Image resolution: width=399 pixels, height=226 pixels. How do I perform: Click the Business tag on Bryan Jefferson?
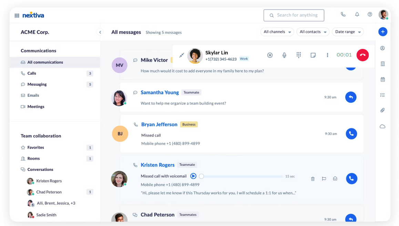(189, 124)
